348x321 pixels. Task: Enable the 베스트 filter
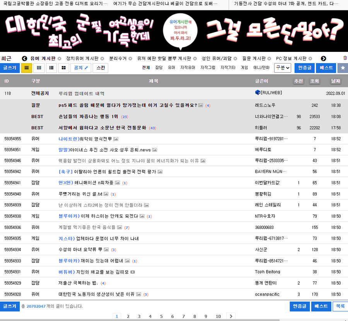[x=326, y=68]
